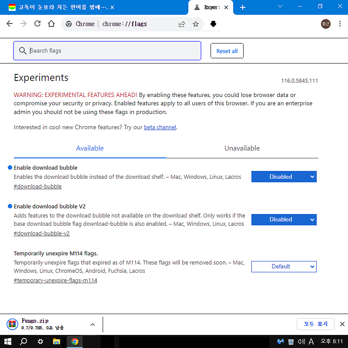Click the search magnifier icon in flags box
This screenshot has width=348, height=348.
(x=23, y=50)
